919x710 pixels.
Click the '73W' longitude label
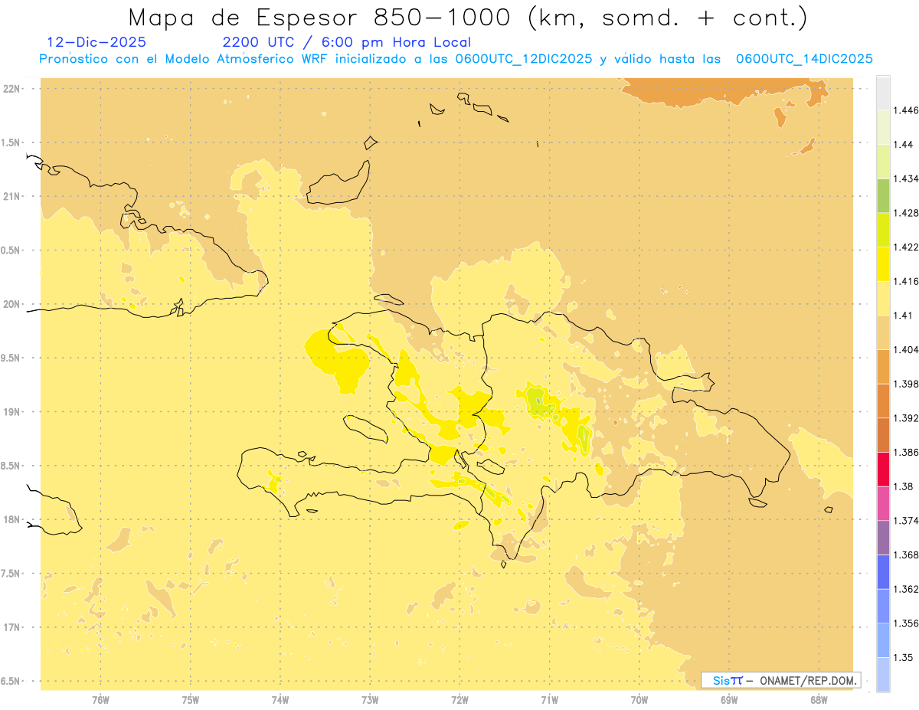pyautogui.click(x=370, y=700)
